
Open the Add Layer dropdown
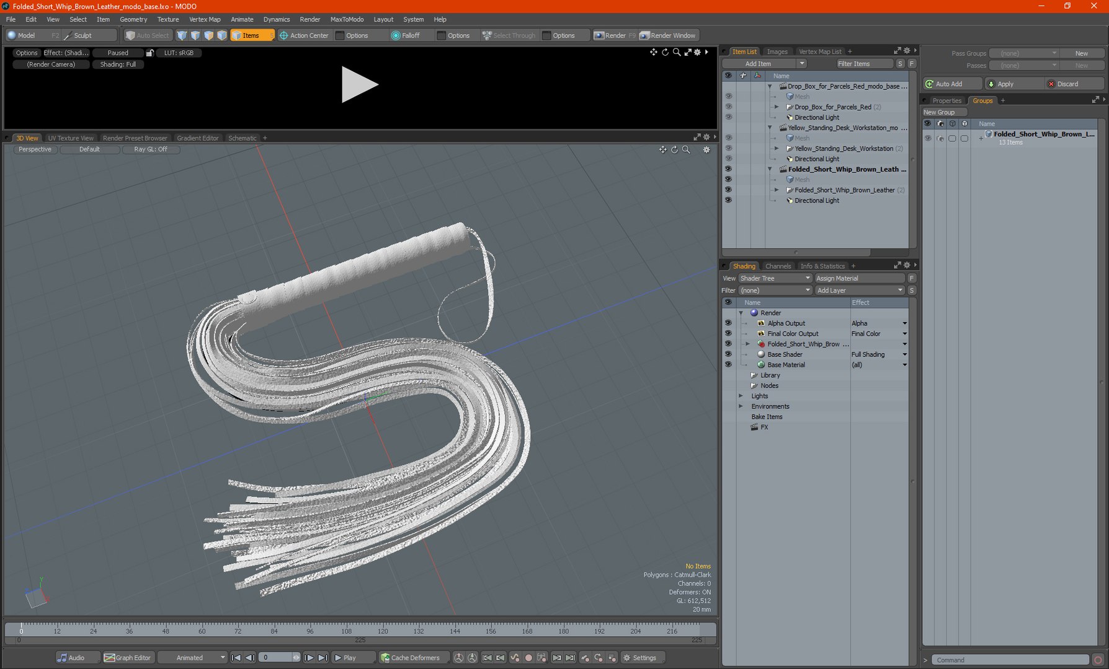point(860,290)
